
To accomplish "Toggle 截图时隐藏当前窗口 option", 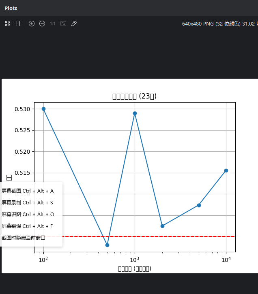I will (x=24, y=238).
